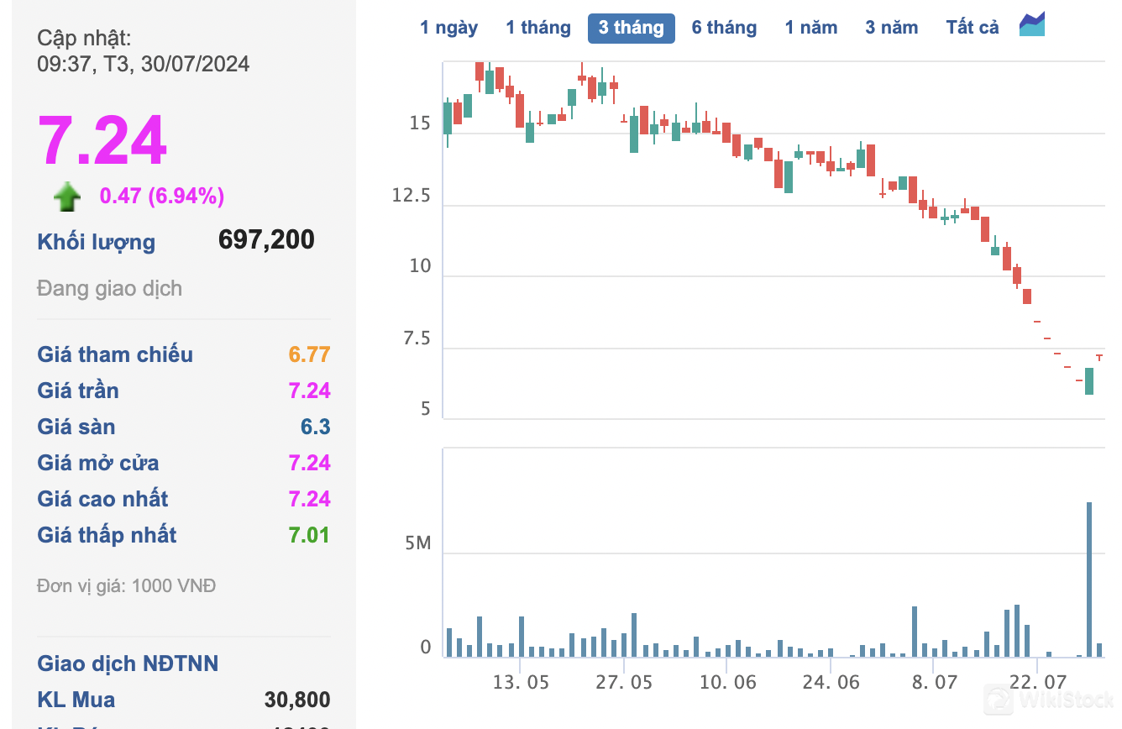Click the Giá trần label
The width and height of the screenshot is (1122, 729).
[78, 391]
